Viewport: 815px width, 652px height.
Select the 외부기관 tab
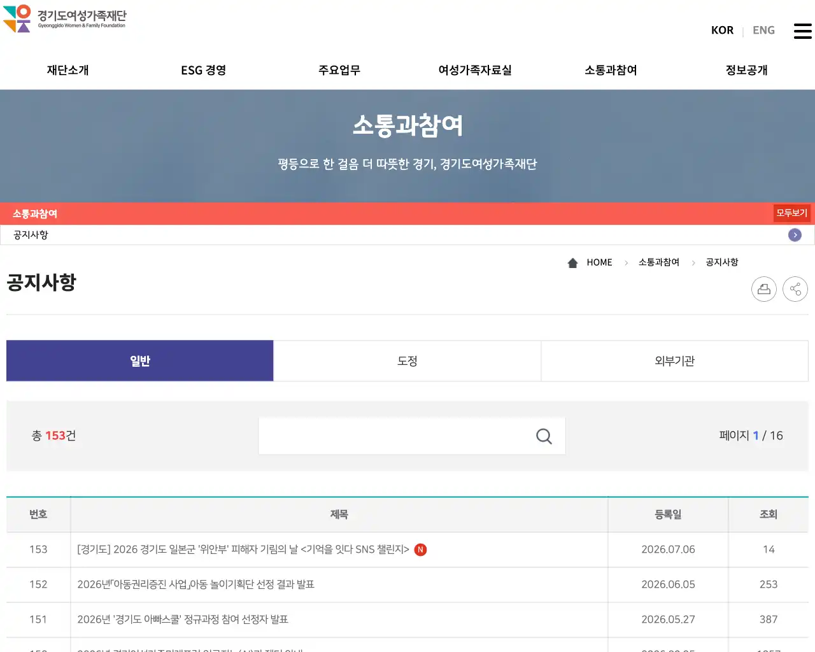pos(675,361)
